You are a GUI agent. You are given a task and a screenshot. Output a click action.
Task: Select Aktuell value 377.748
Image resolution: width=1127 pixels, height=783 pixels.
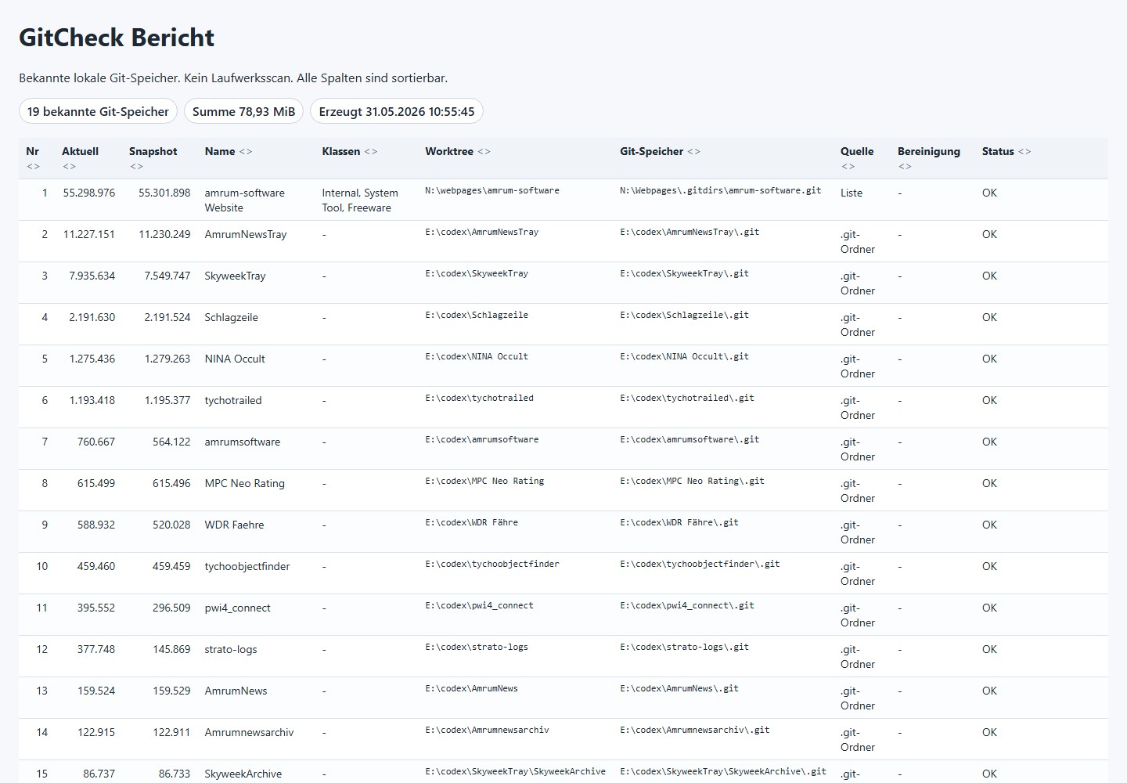(96, 649)
